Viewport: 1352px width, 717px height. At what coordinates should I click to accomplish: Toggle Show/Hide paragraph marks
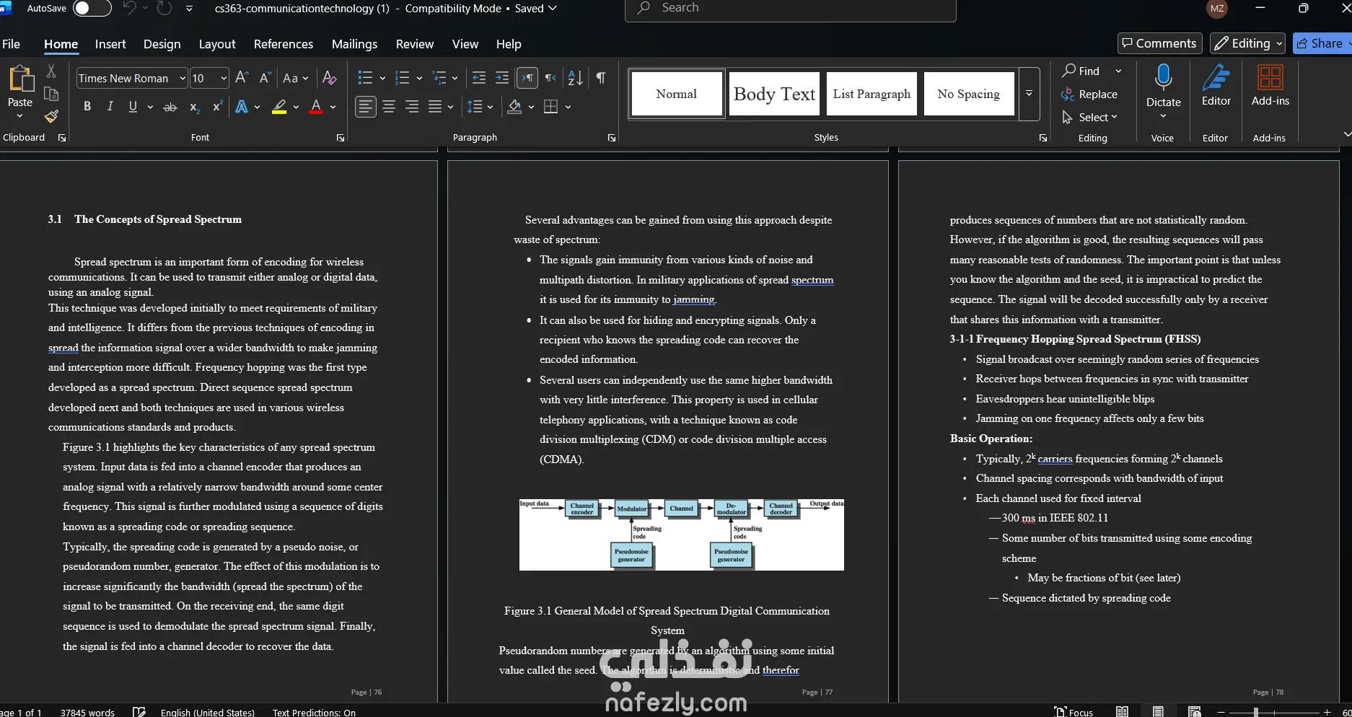(601, 78)
